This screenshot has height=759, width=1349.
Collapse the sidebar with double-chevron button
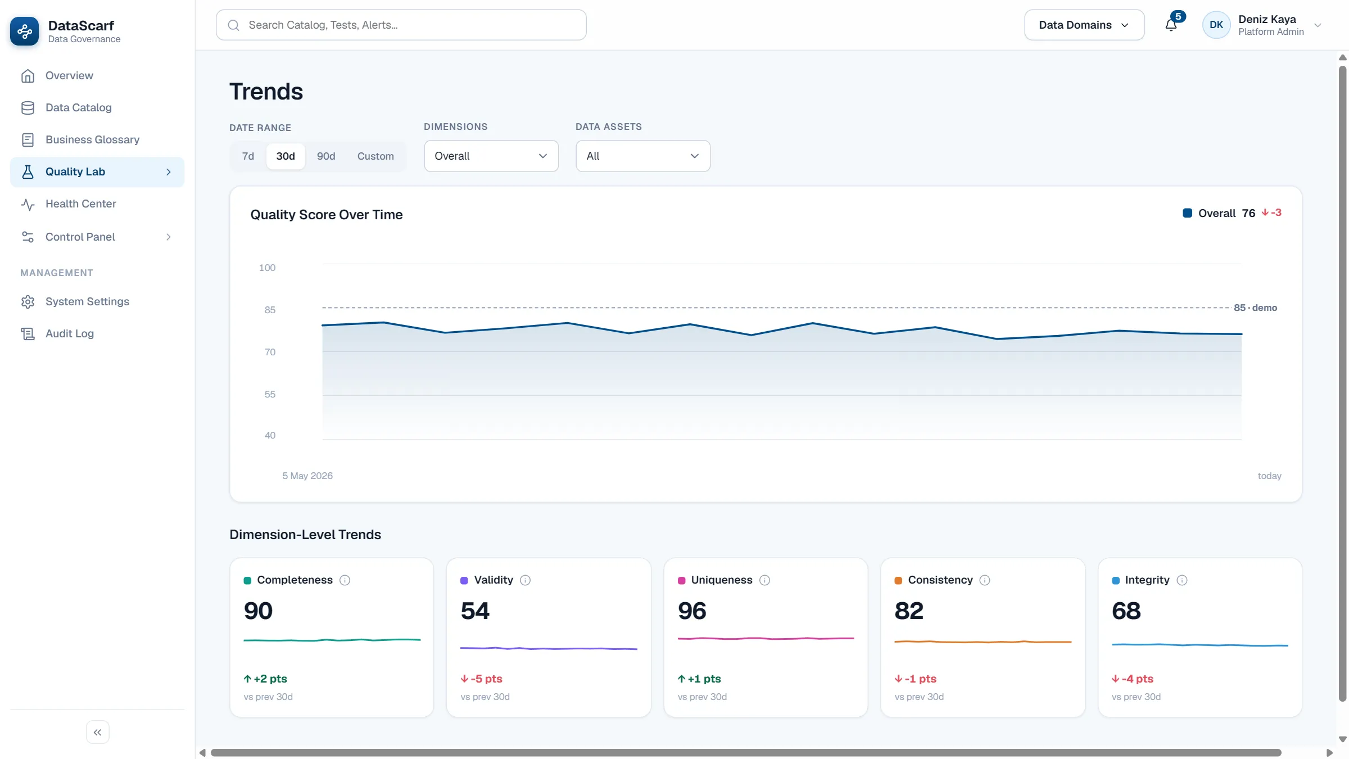98,732
